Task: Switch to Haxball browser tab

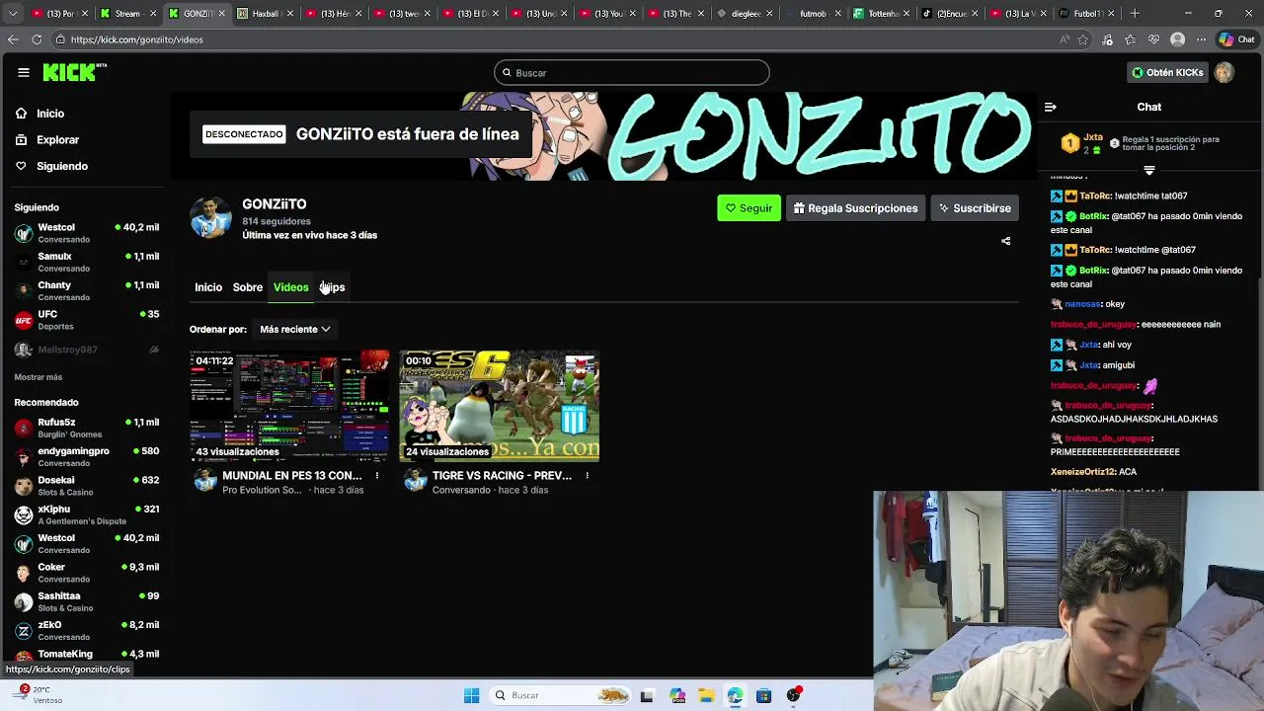Action: pyautogui.click(x=266, y=14)
